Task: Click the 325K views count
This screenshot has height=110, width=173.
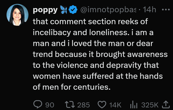Action: 150,105
